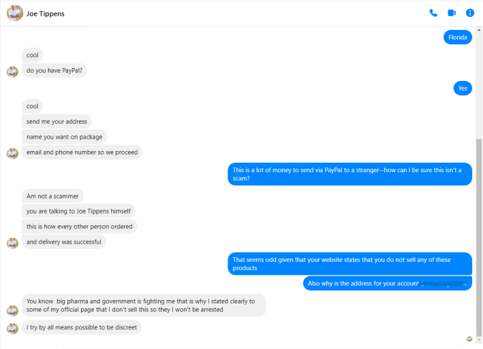
Task: Click the avatar beside 'do you have PayPal?'
Action: [12, 71]
